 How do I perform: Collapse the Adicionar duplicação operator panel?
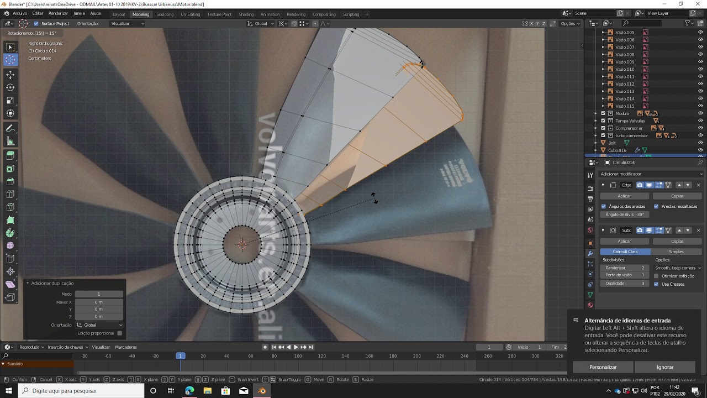point(28,283)
